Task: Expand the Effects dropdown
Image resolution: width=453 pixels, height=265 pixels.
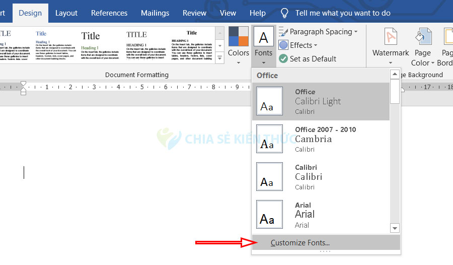Action: pos(316,45)
